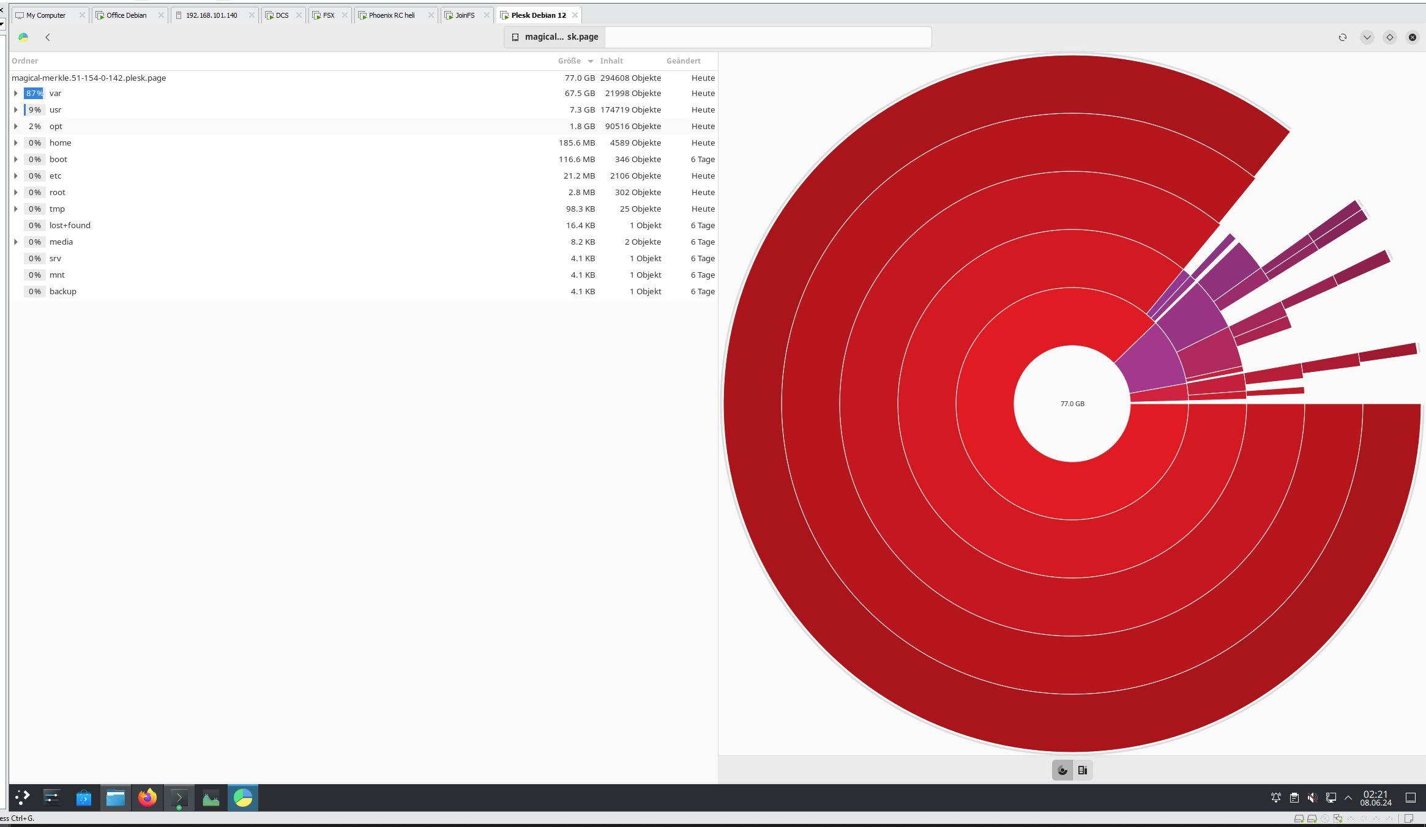Switch to the FSX tab
The image size is (1426, 827).
click(330, 15)
